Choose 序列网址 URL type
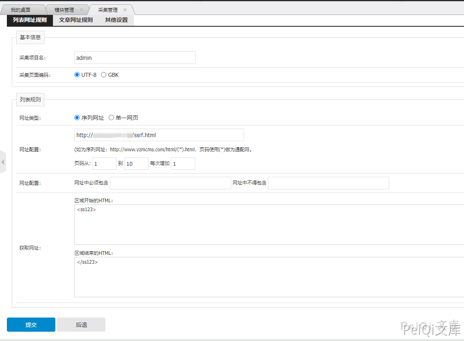 [x=77, y=118]
